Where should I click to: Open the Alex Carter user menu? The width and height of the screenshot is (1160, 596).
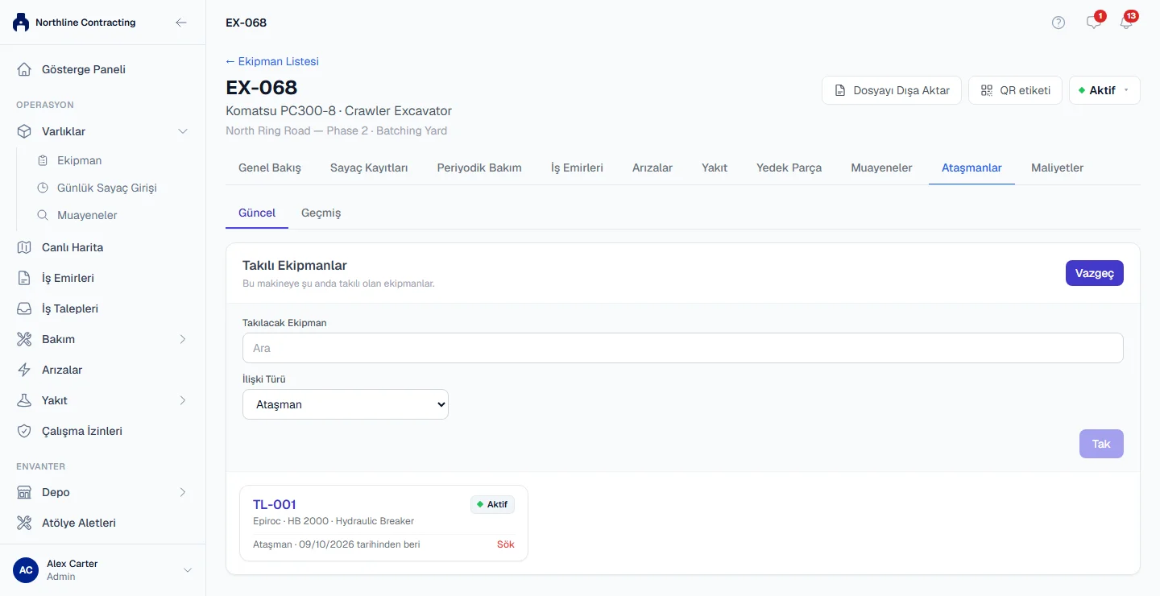(103, 570)
